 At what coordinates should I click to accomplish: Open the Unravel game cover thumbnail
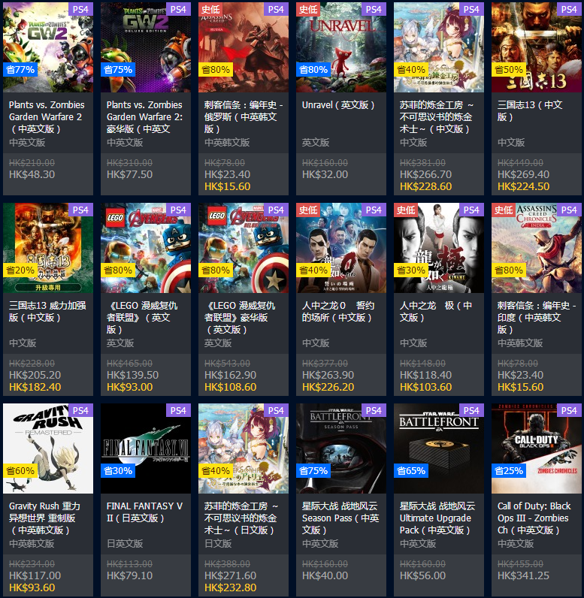[341, 47]
